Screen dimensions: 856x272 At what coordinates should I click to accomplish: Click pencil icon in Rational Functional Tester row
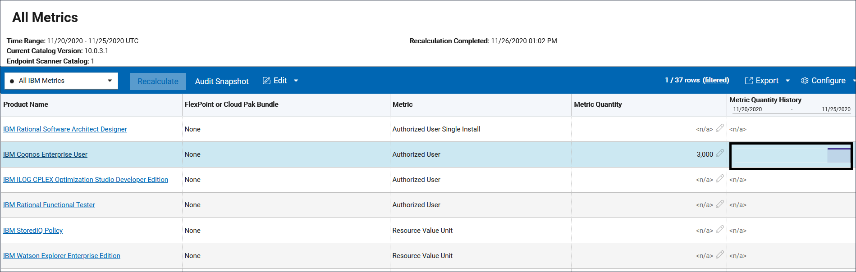[x=720, y=204]
